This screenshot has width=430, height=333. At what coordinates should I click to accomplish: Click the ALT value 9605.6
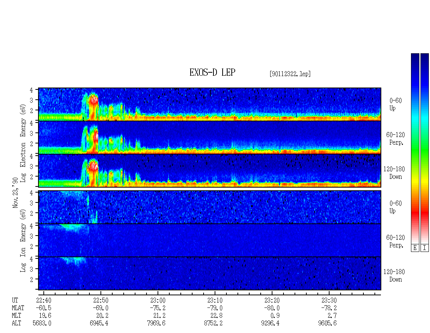point(327,323)
